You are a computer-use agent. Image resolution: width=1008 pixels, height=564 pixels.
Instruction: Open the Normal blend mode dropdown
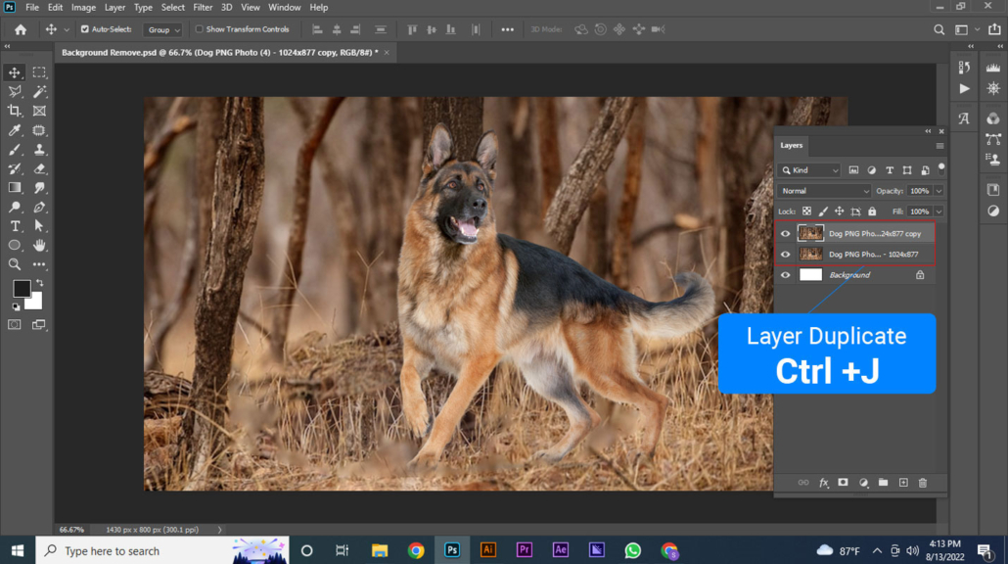[824, 191]
